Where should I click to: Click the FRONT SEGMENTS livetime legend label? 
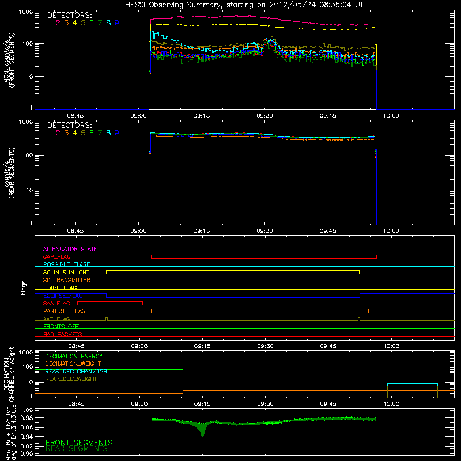click(79, 443)
